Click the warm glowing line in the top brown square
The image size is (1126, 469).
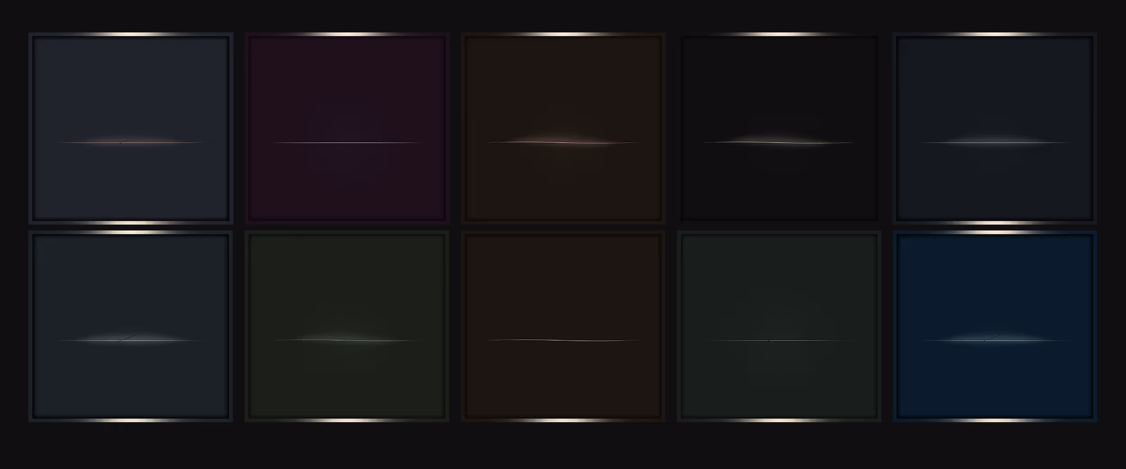(x=563, y=142)
